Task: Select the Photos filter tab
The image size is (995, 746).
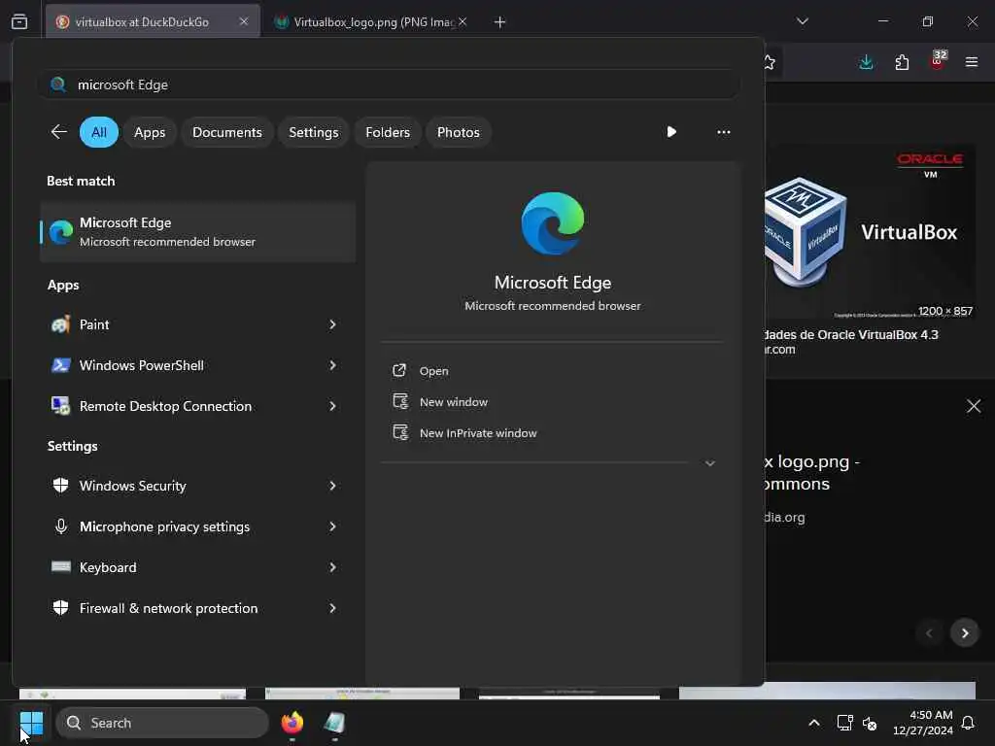Action: [459, 132]
